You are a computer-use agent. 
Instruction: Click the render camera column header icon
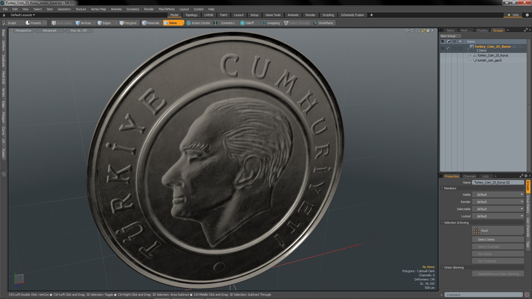449,42
